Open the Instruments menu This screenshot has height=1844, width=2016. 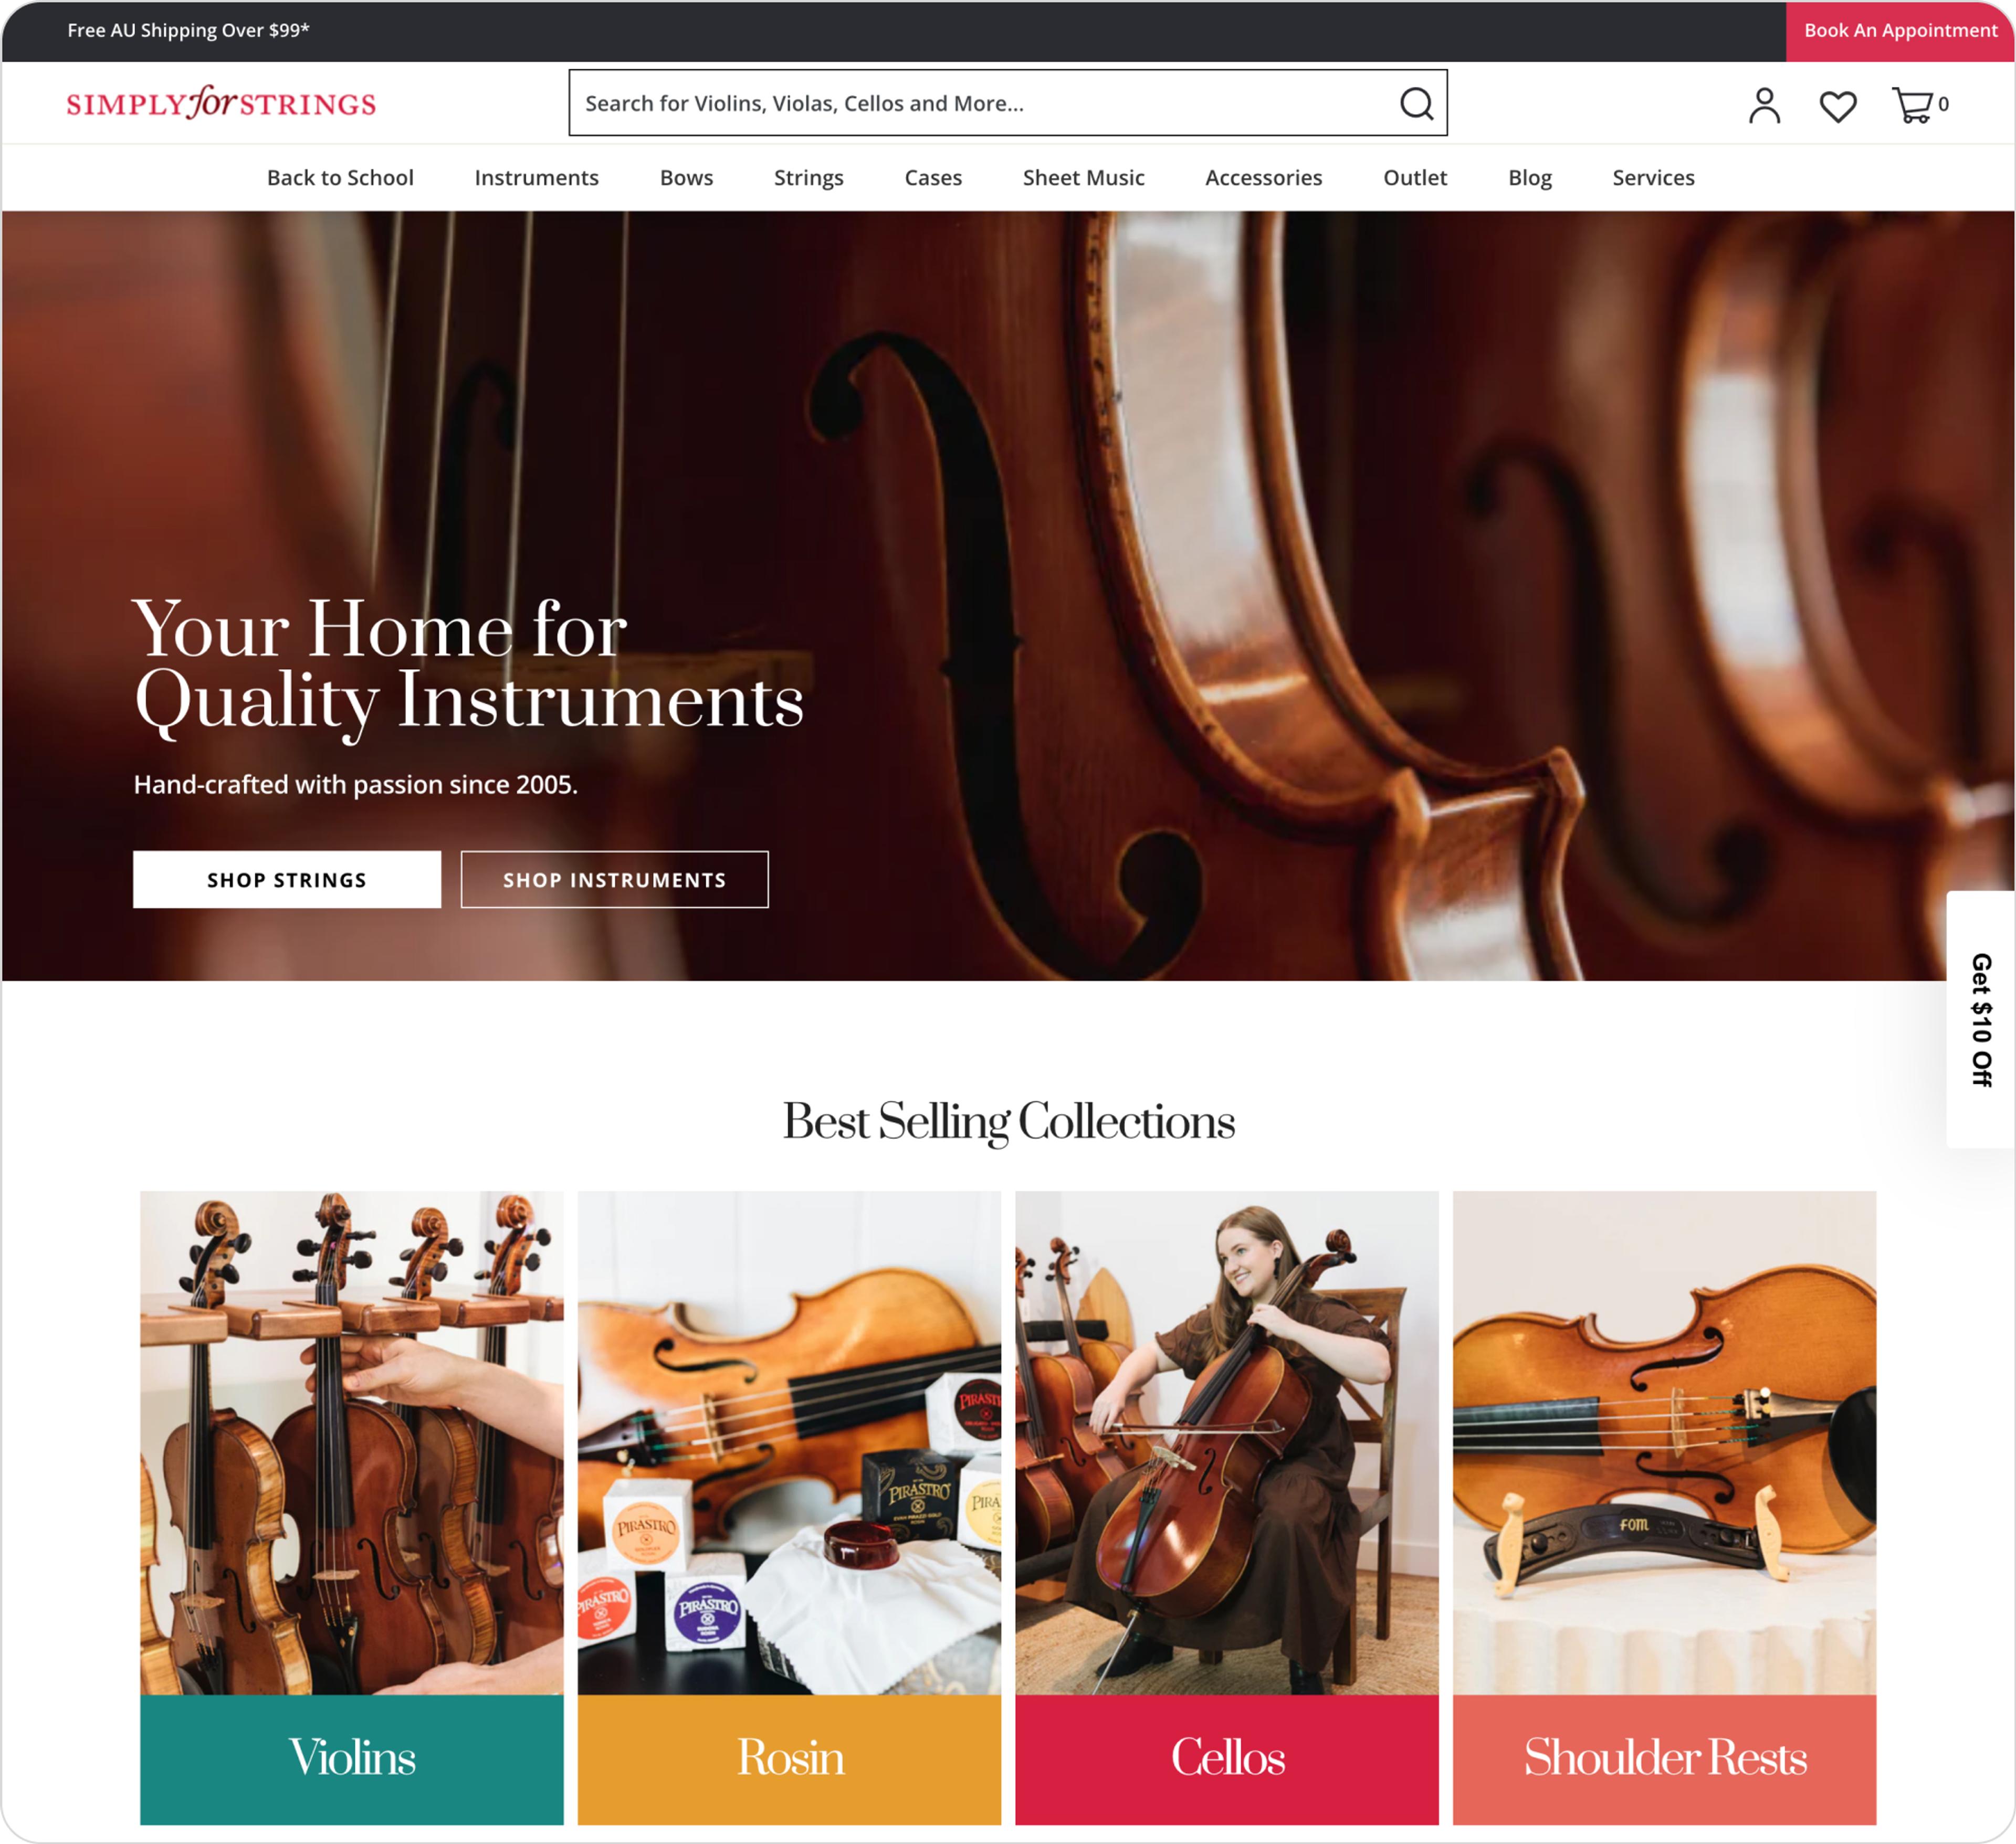click(536, 177)
